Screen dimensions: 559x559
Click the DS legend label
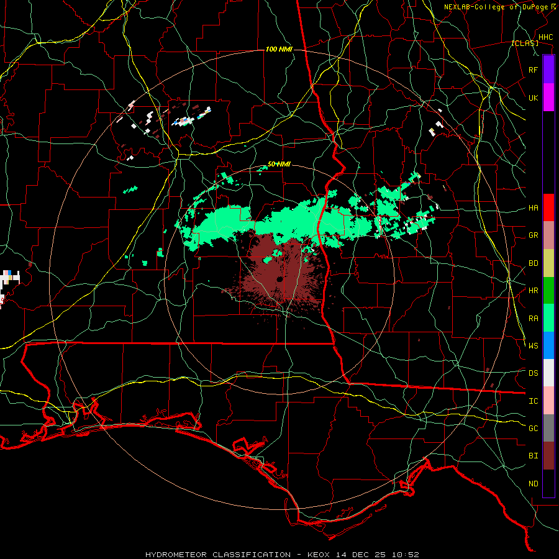point(533,373)
